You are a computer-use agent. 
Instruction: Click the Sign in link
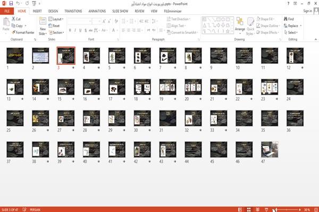307,11
